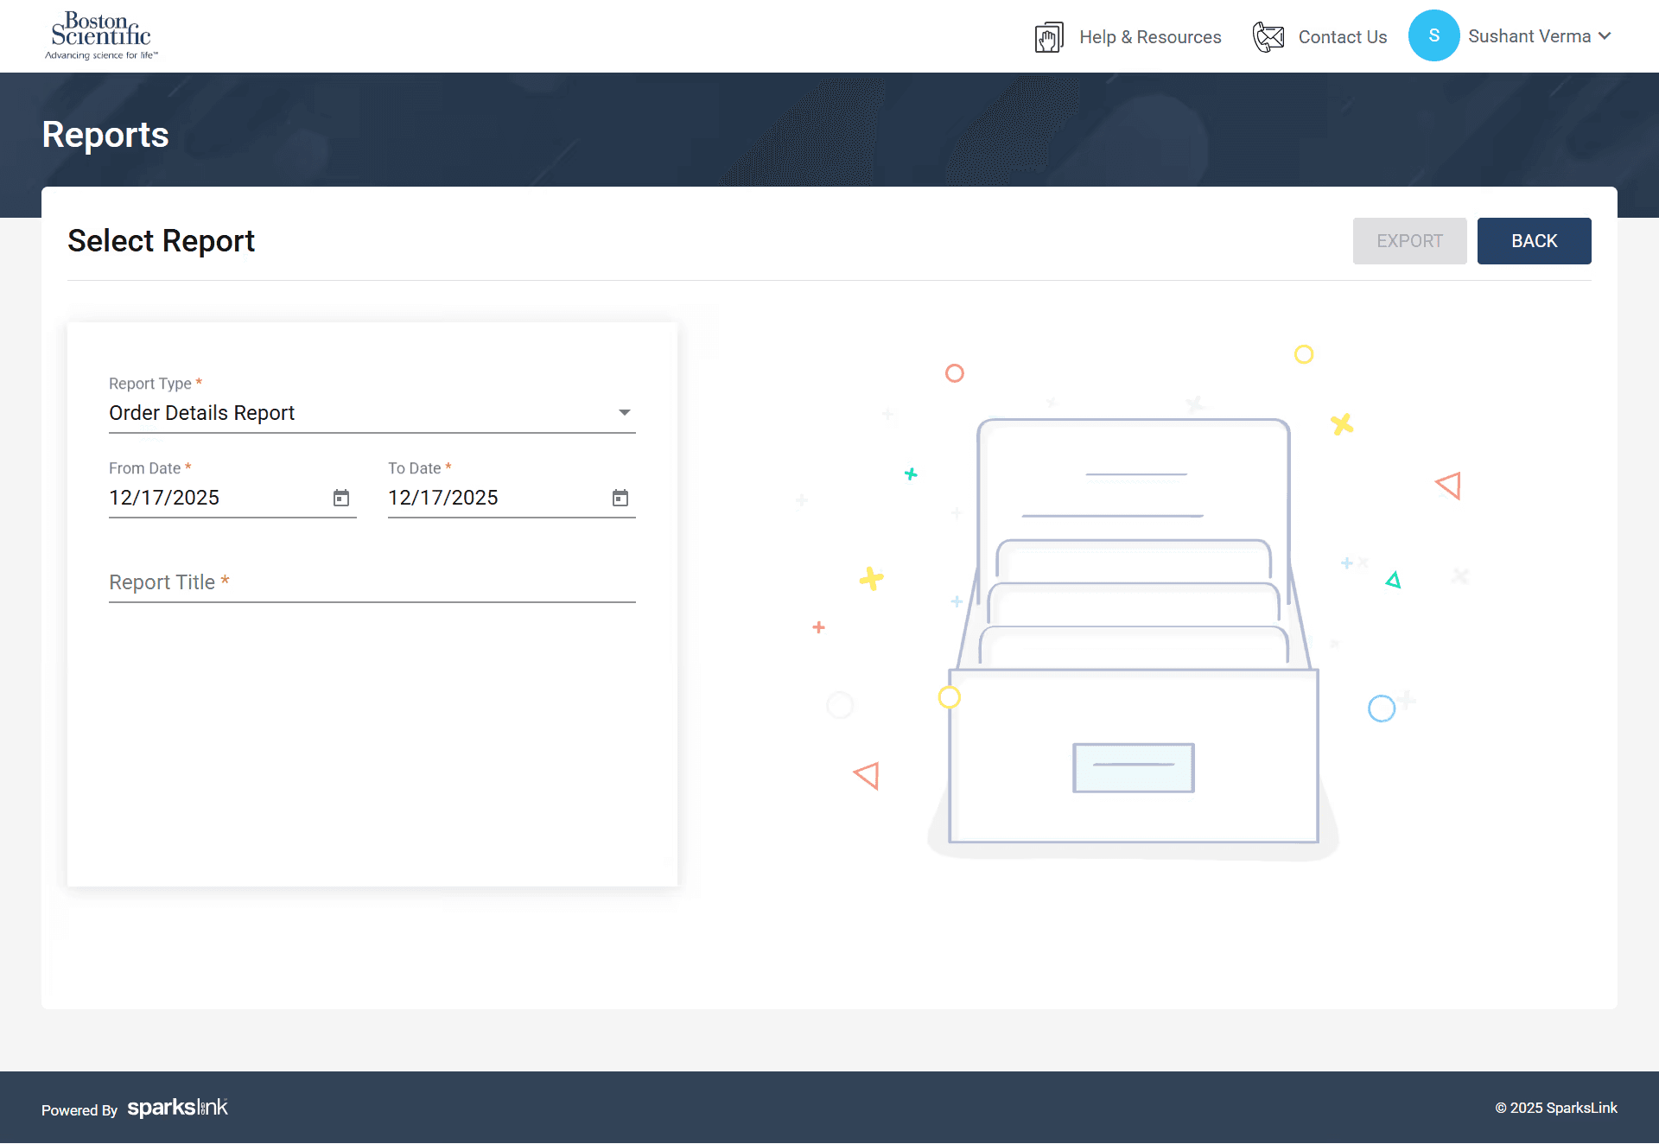The image size is (1659, 1144).
Task: Click the user avatar circle with letter S
Action: pos(1433,35)
